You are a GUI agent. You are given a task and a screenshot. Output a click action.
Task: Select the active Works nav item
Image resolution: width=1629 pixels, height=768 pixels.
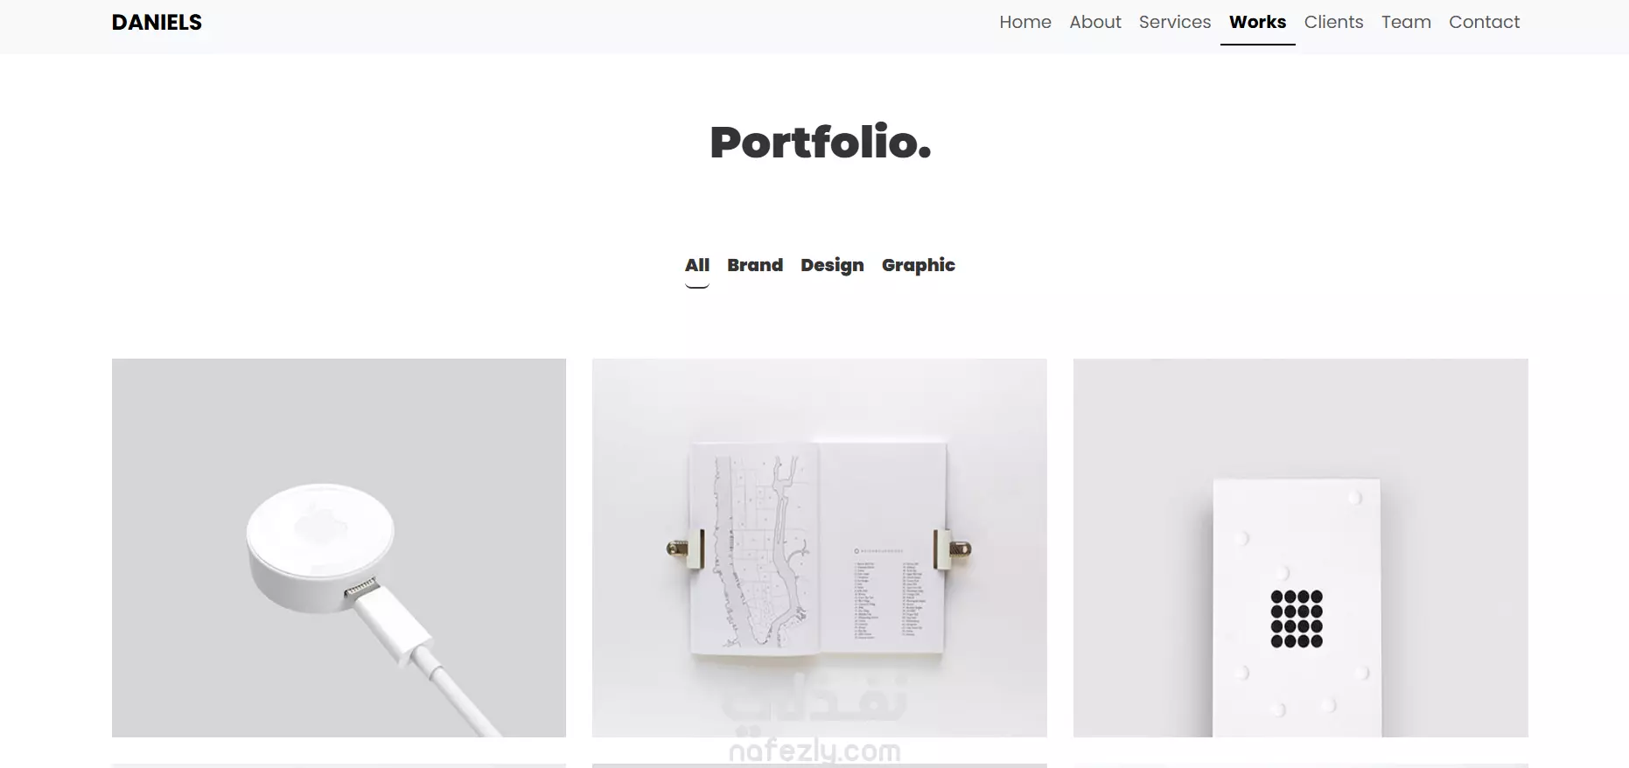point(1258,22)
